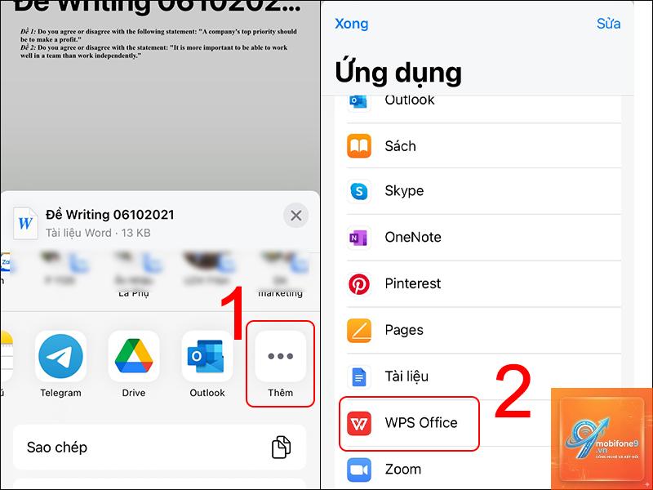Image resolution: width=653 pixels, height=490 pixels.
Task: Tap the Skype label
Action: coord(404,191)
